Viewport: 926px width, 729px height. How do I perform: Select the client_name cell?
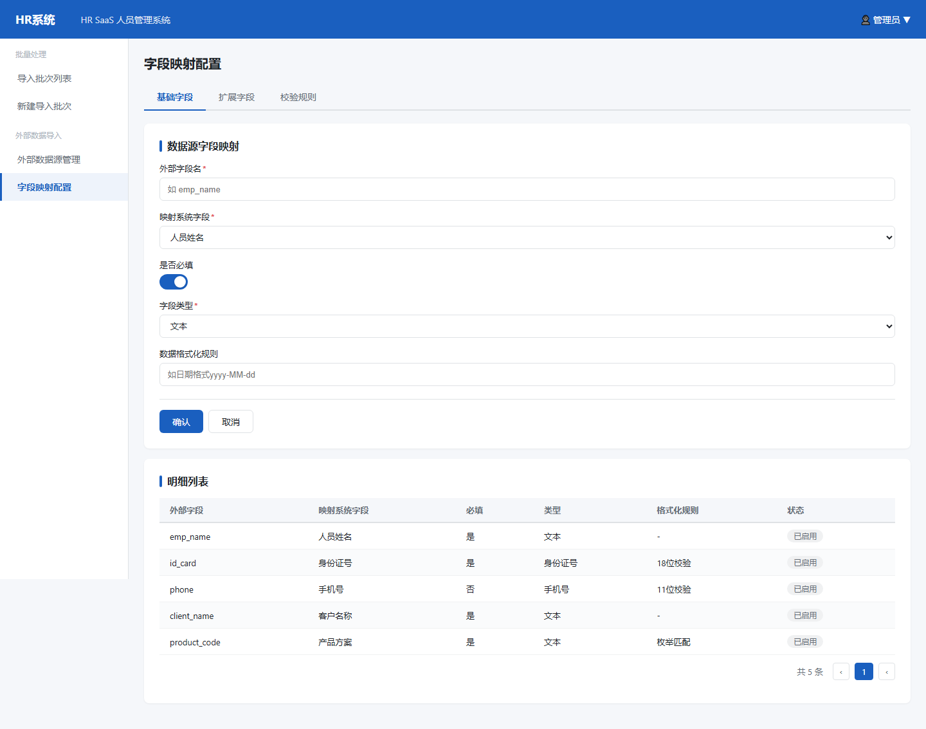192,616
